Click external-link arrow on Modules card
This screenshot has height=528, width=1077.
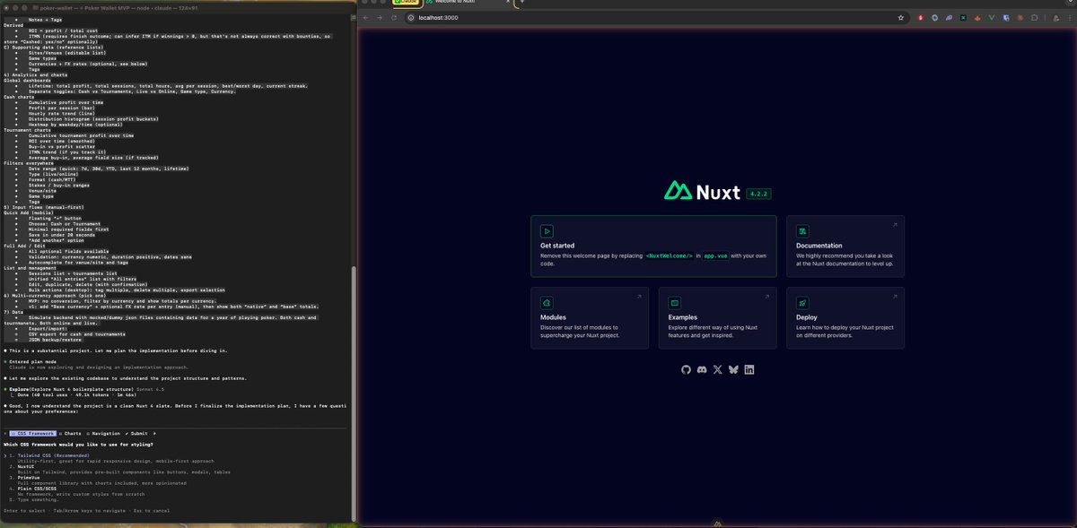(x=639, y=297)
